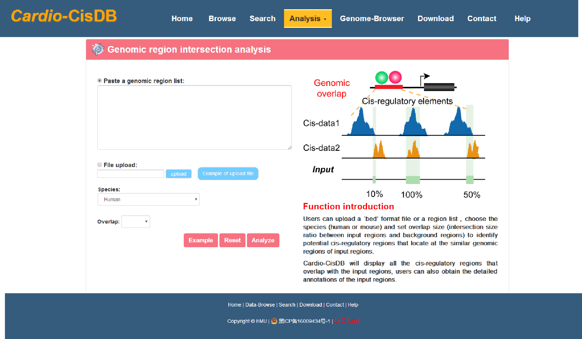582x339 pixels.
Task: Click into the genomic region list text area
Action: tap(194, 117)
